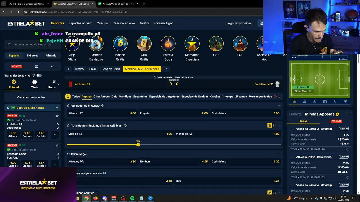Expand more odds for Vasco da Gama sidebar match
360x202 pixels.
point(55,164)
